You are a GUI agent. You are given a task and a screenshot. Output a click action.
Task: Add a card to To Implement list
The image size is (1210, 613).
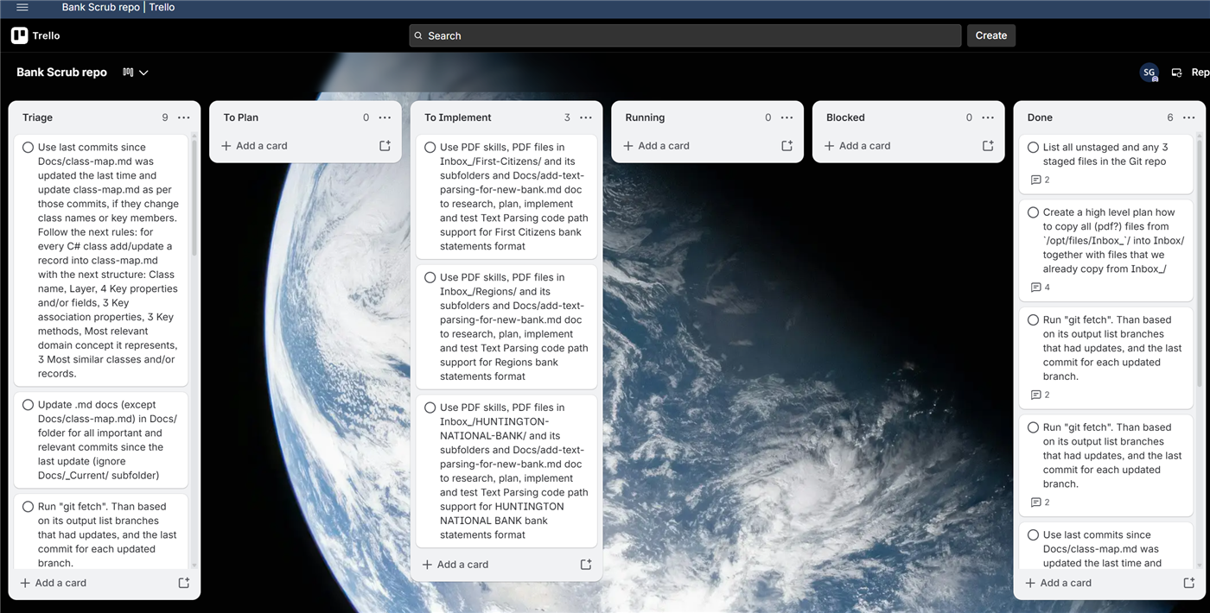[x=455, y=565]
